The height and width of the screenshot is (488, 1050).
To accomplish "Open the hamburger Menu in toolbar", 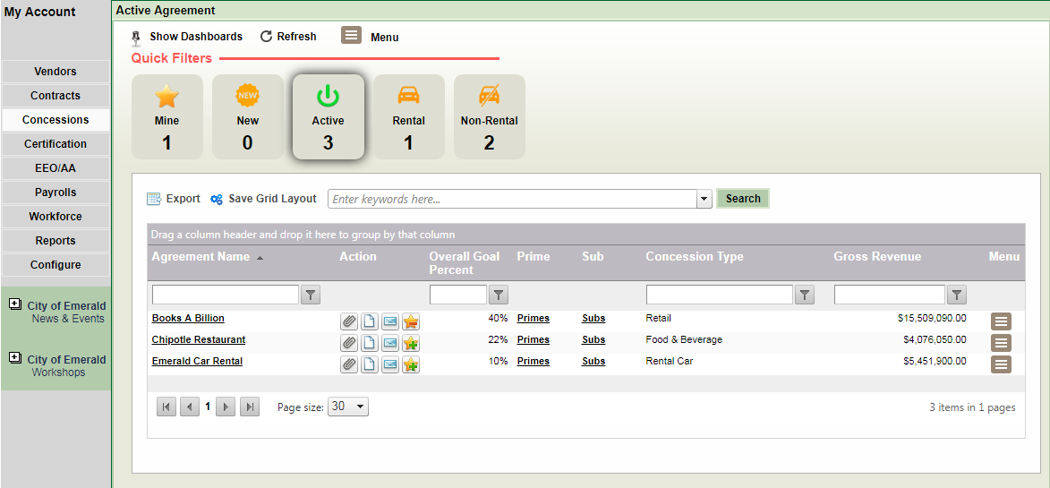I will pos(352,36).
